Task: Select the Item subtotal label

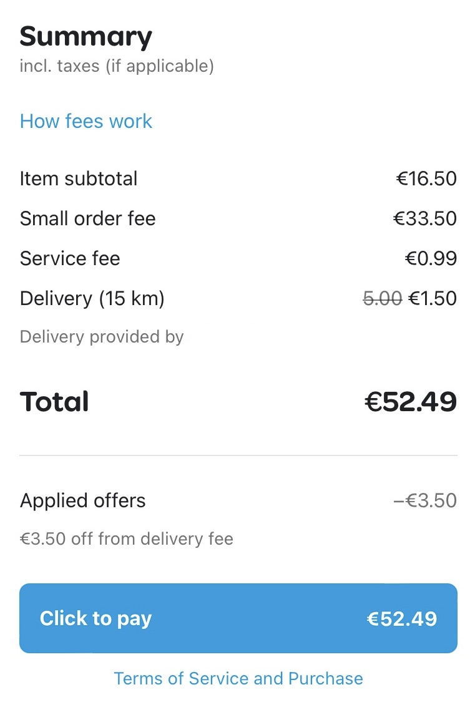Action: [x=79, y=178]
